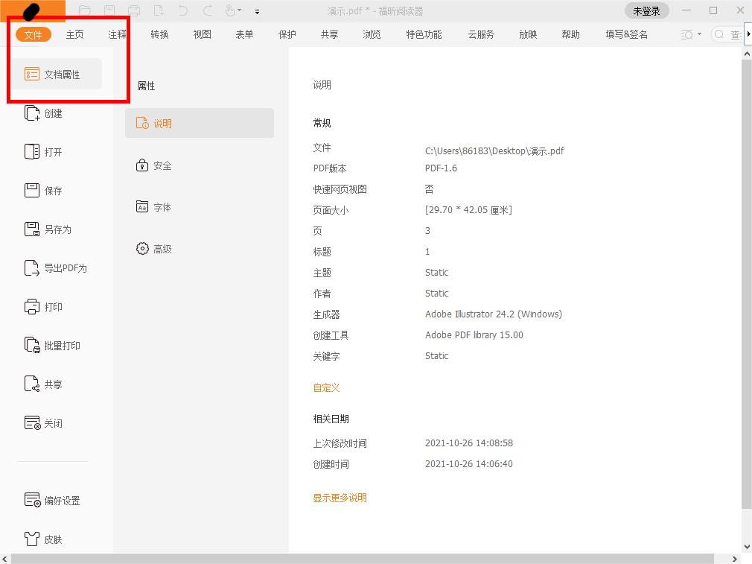Open the 特色功能 ribbon tab
This screenshot has height=564, width=752.
pos(423,34)
